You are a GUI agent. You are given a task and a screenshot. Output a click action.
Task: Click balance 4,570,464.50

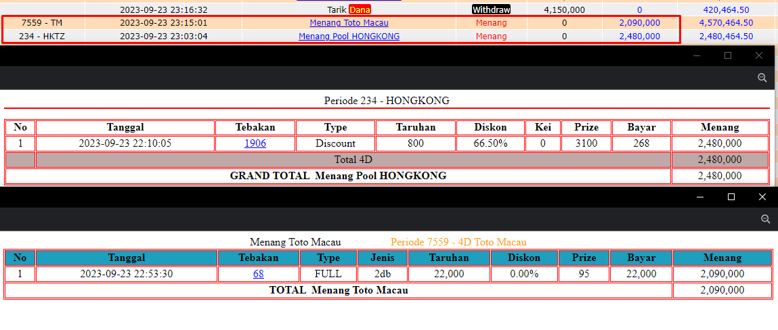726,23
